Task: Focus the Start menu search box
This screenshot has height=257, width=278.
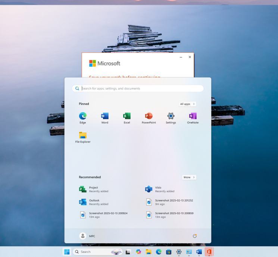Action: pos(138,88)
